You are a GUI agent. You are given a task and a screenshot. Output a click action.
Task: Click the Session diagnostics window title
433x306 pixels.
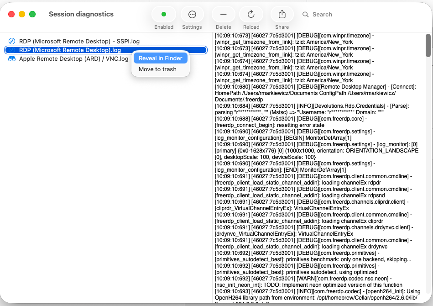pyautogui.click(x=81, y=14)
